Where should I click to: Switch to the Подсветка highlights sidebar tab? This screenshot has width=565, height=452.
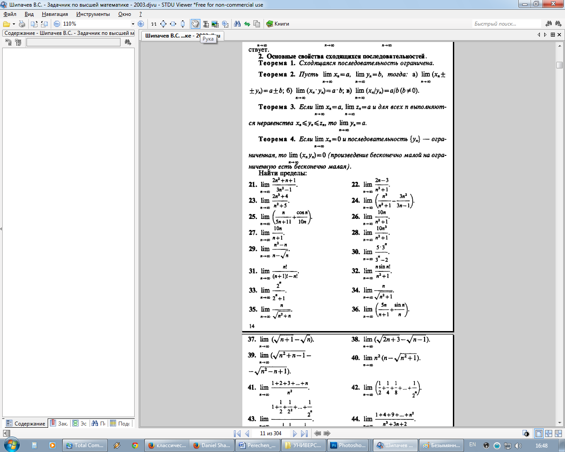tap(120, 423)
